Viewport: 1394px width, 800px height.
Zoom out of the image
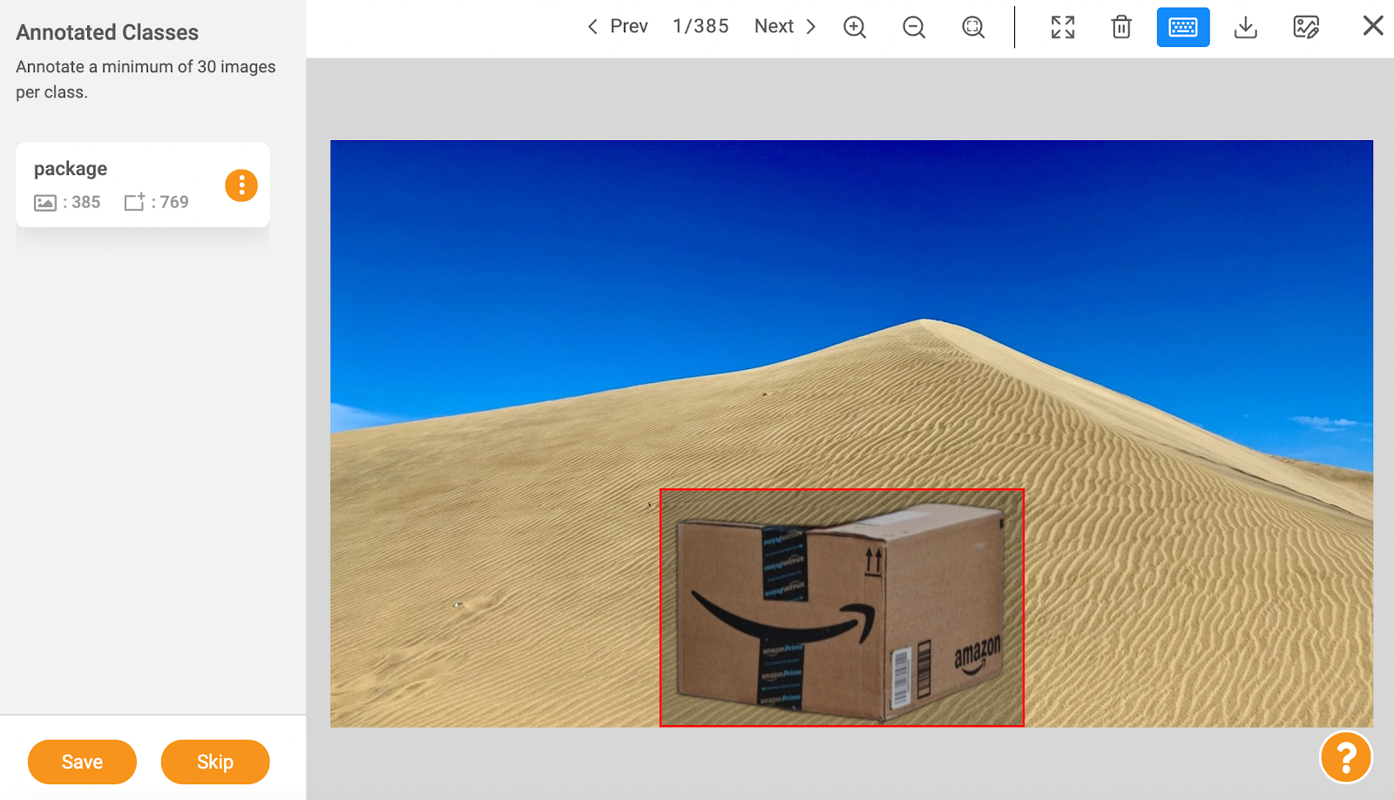[x=913, y=27]
